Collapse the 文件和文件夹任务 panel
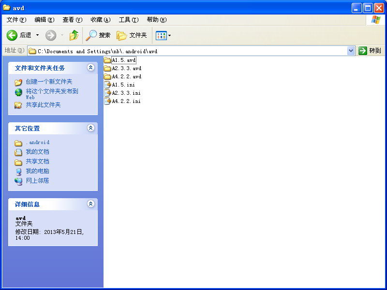387x290 pixels. [x=91, y=68]
